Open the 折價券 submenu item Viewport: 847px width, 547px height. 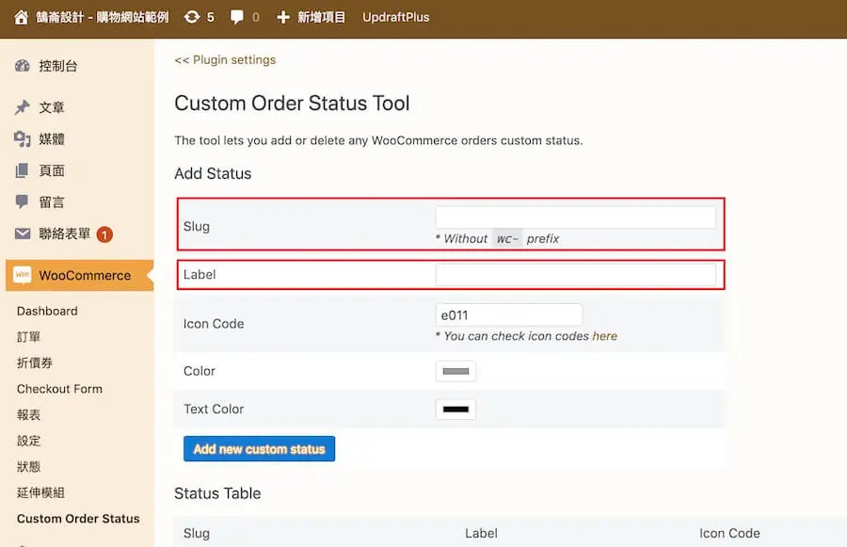(35, 362)
